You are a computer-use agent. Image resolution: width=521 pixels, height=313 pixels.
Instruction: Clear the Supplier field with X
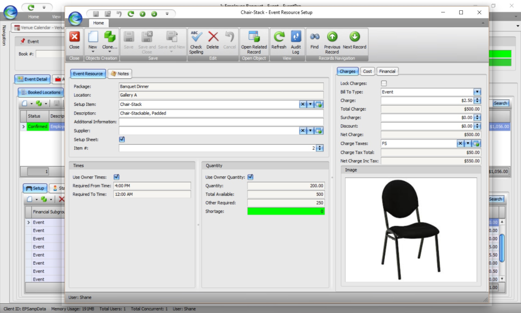tap(303, 131)
